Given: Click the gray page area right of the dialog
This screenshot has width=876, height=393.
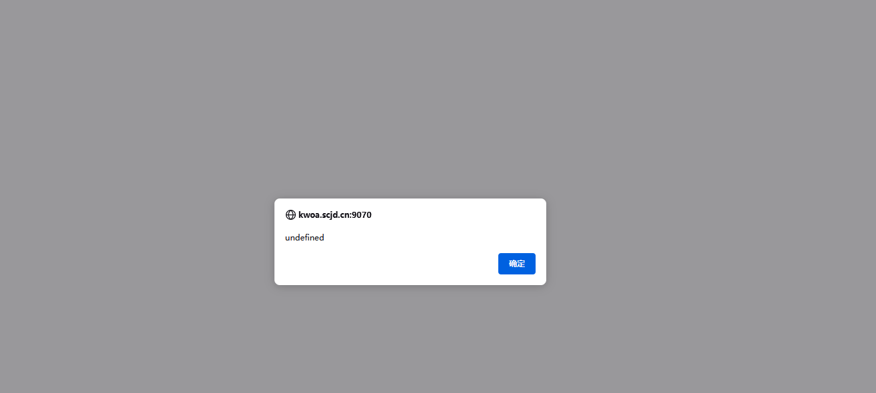Looking at the screenshot, I should point(711,242).
